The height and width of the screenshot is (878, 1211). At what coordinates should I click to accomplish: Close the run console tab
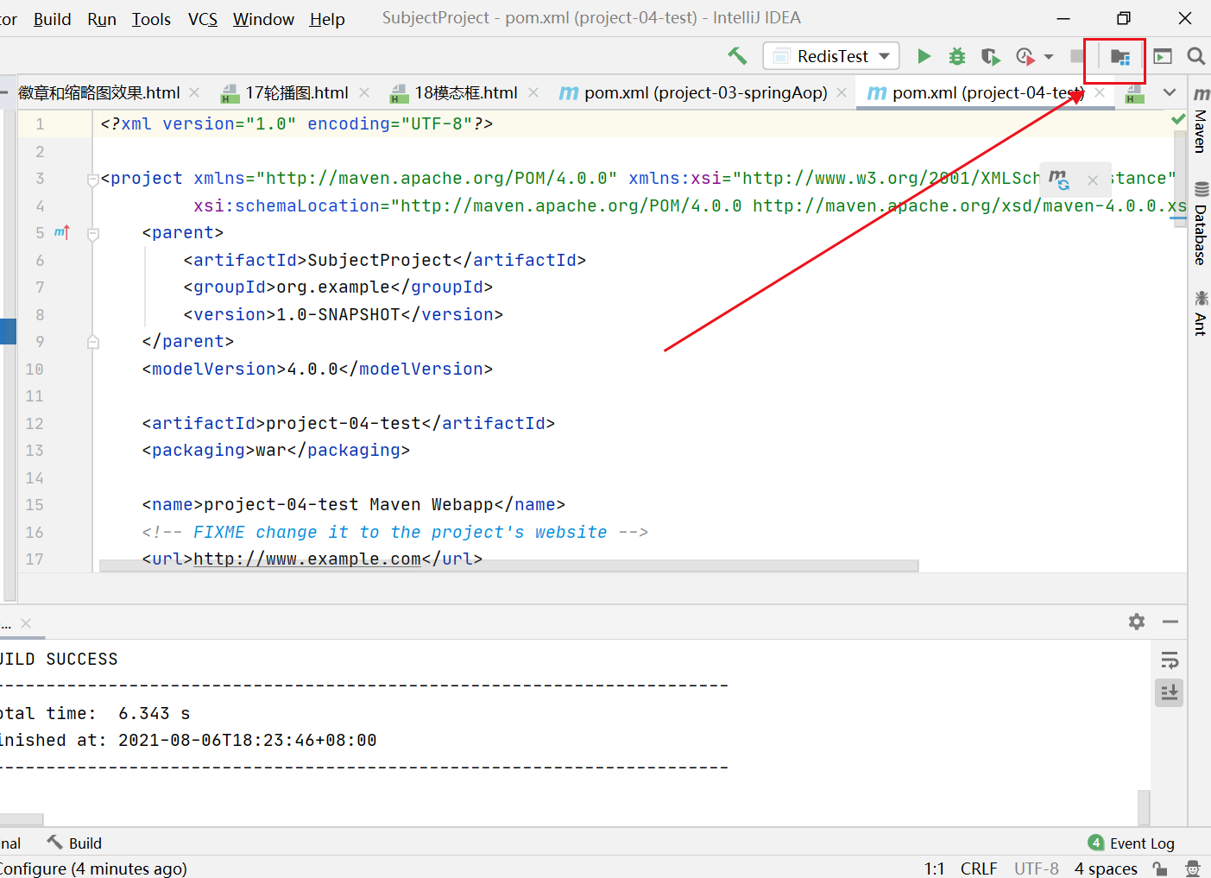pyautogui.click(x=26, y=622)
